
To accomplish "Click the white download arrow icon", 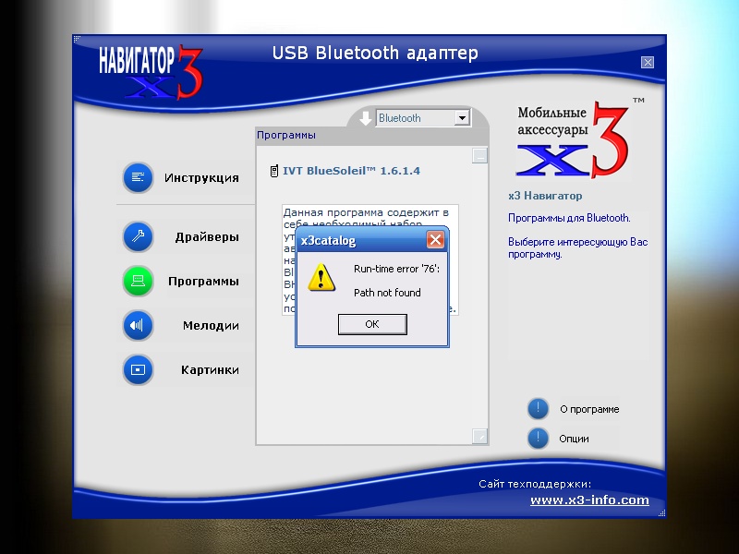I will pos(366,118).
